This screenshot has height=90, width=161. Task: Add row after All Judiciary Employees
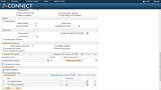pyautogui.click(x=95, y=81)
